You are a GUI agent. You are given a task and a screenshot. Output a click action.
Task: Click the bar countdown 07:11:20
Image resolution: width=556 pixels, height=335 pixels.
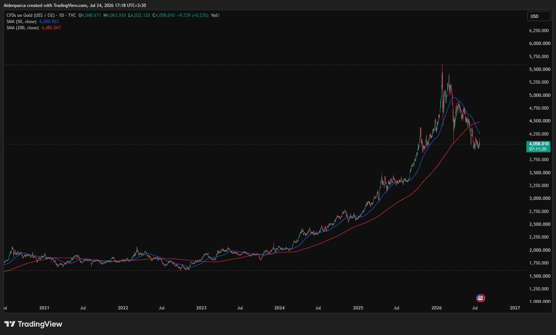[x=538, y=149]
